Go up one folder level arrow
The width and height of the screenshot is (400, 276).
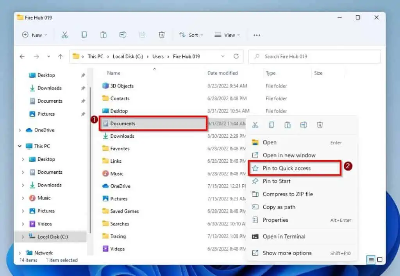(61, 57)
